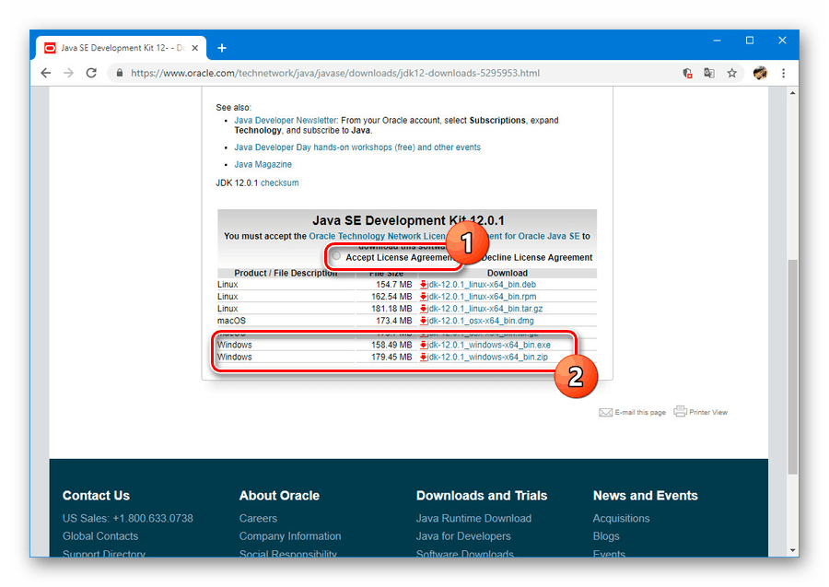Minimize the Chrome window
This screenshot has width=829, height=587.
717,41
